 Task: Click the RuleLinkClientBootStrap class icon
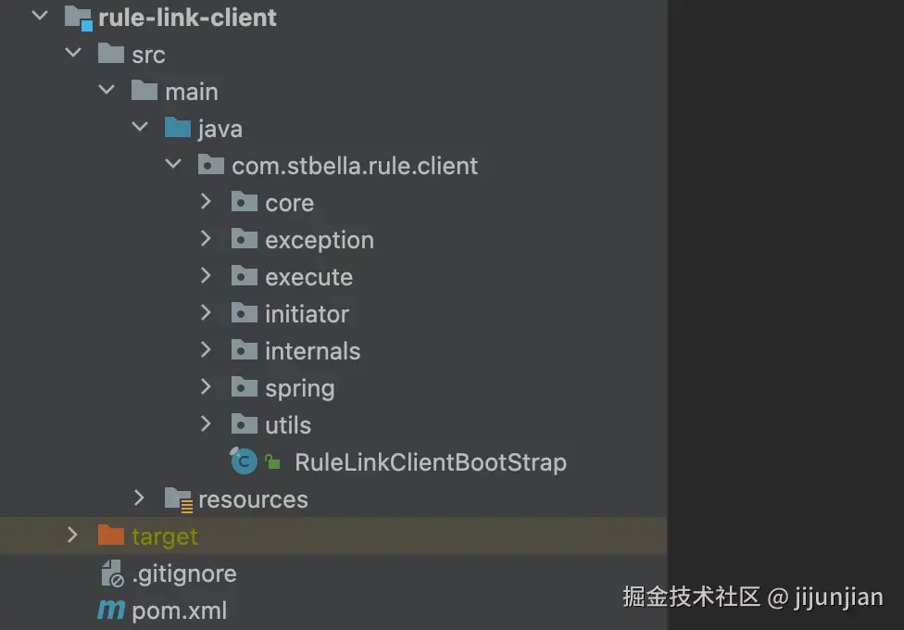(x=244, y=461)
